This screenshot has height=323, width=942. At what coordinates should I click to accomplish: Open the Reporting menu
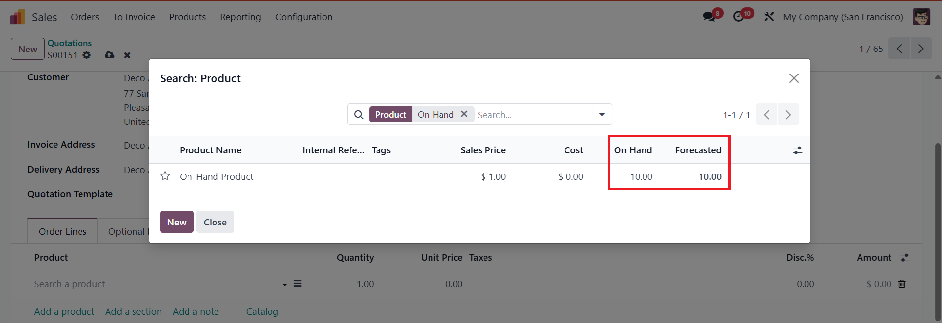(x=240, y=17)
